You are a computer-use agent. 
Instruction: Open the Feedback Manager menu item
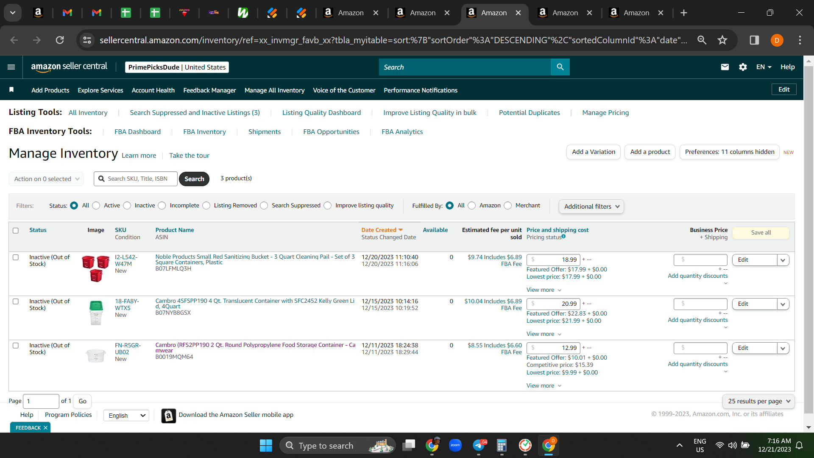click(209, 90)
